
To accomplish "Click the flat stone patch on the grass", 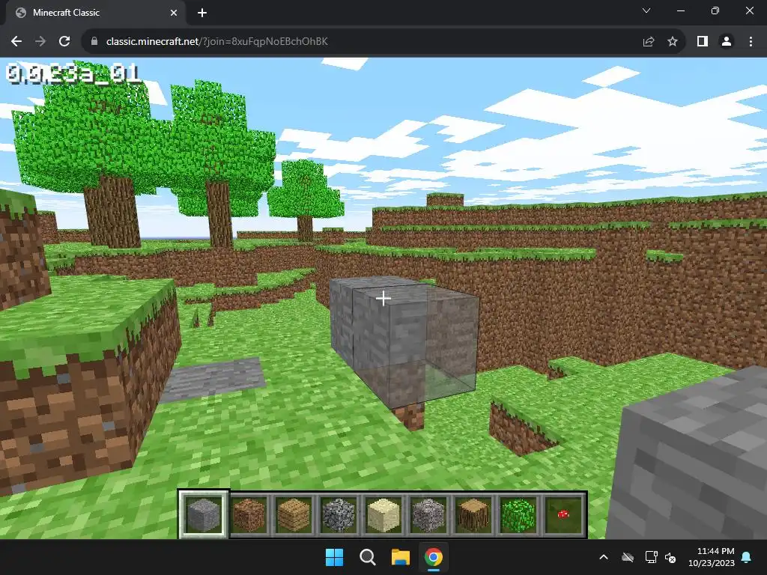I will point(213,379).
